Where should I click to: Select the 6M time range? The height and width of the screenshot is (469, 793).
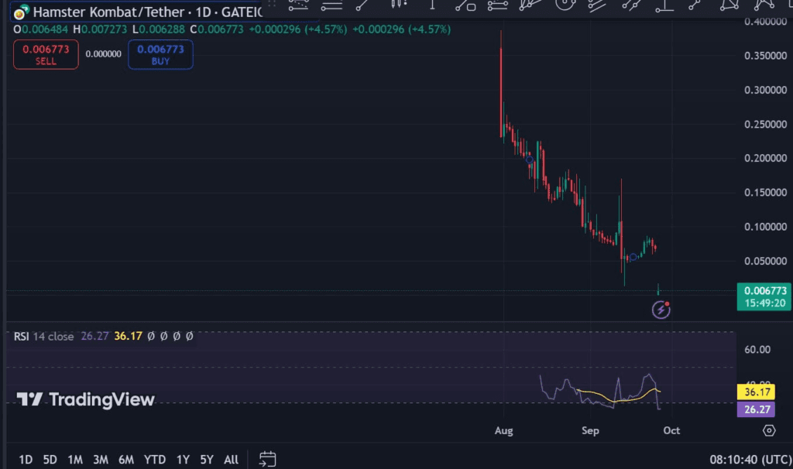(126, 460)
